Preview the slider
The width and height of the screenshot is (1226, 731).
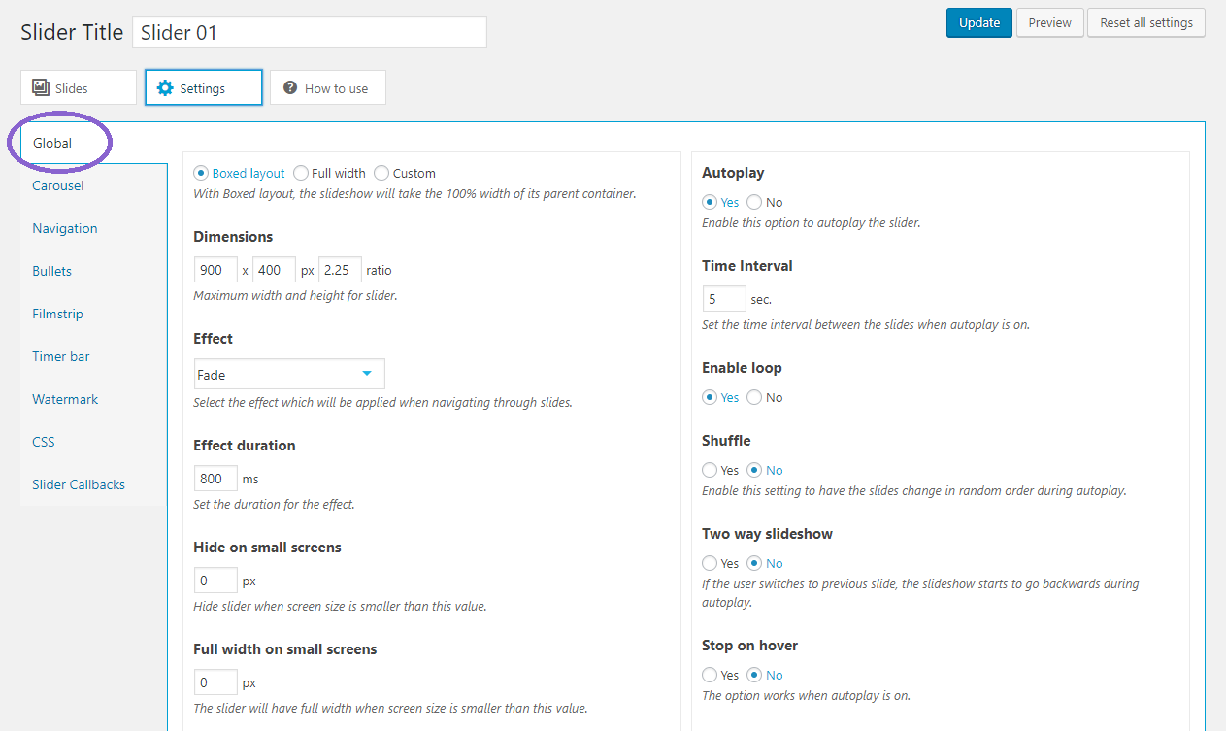click(x=1050, y=22)
